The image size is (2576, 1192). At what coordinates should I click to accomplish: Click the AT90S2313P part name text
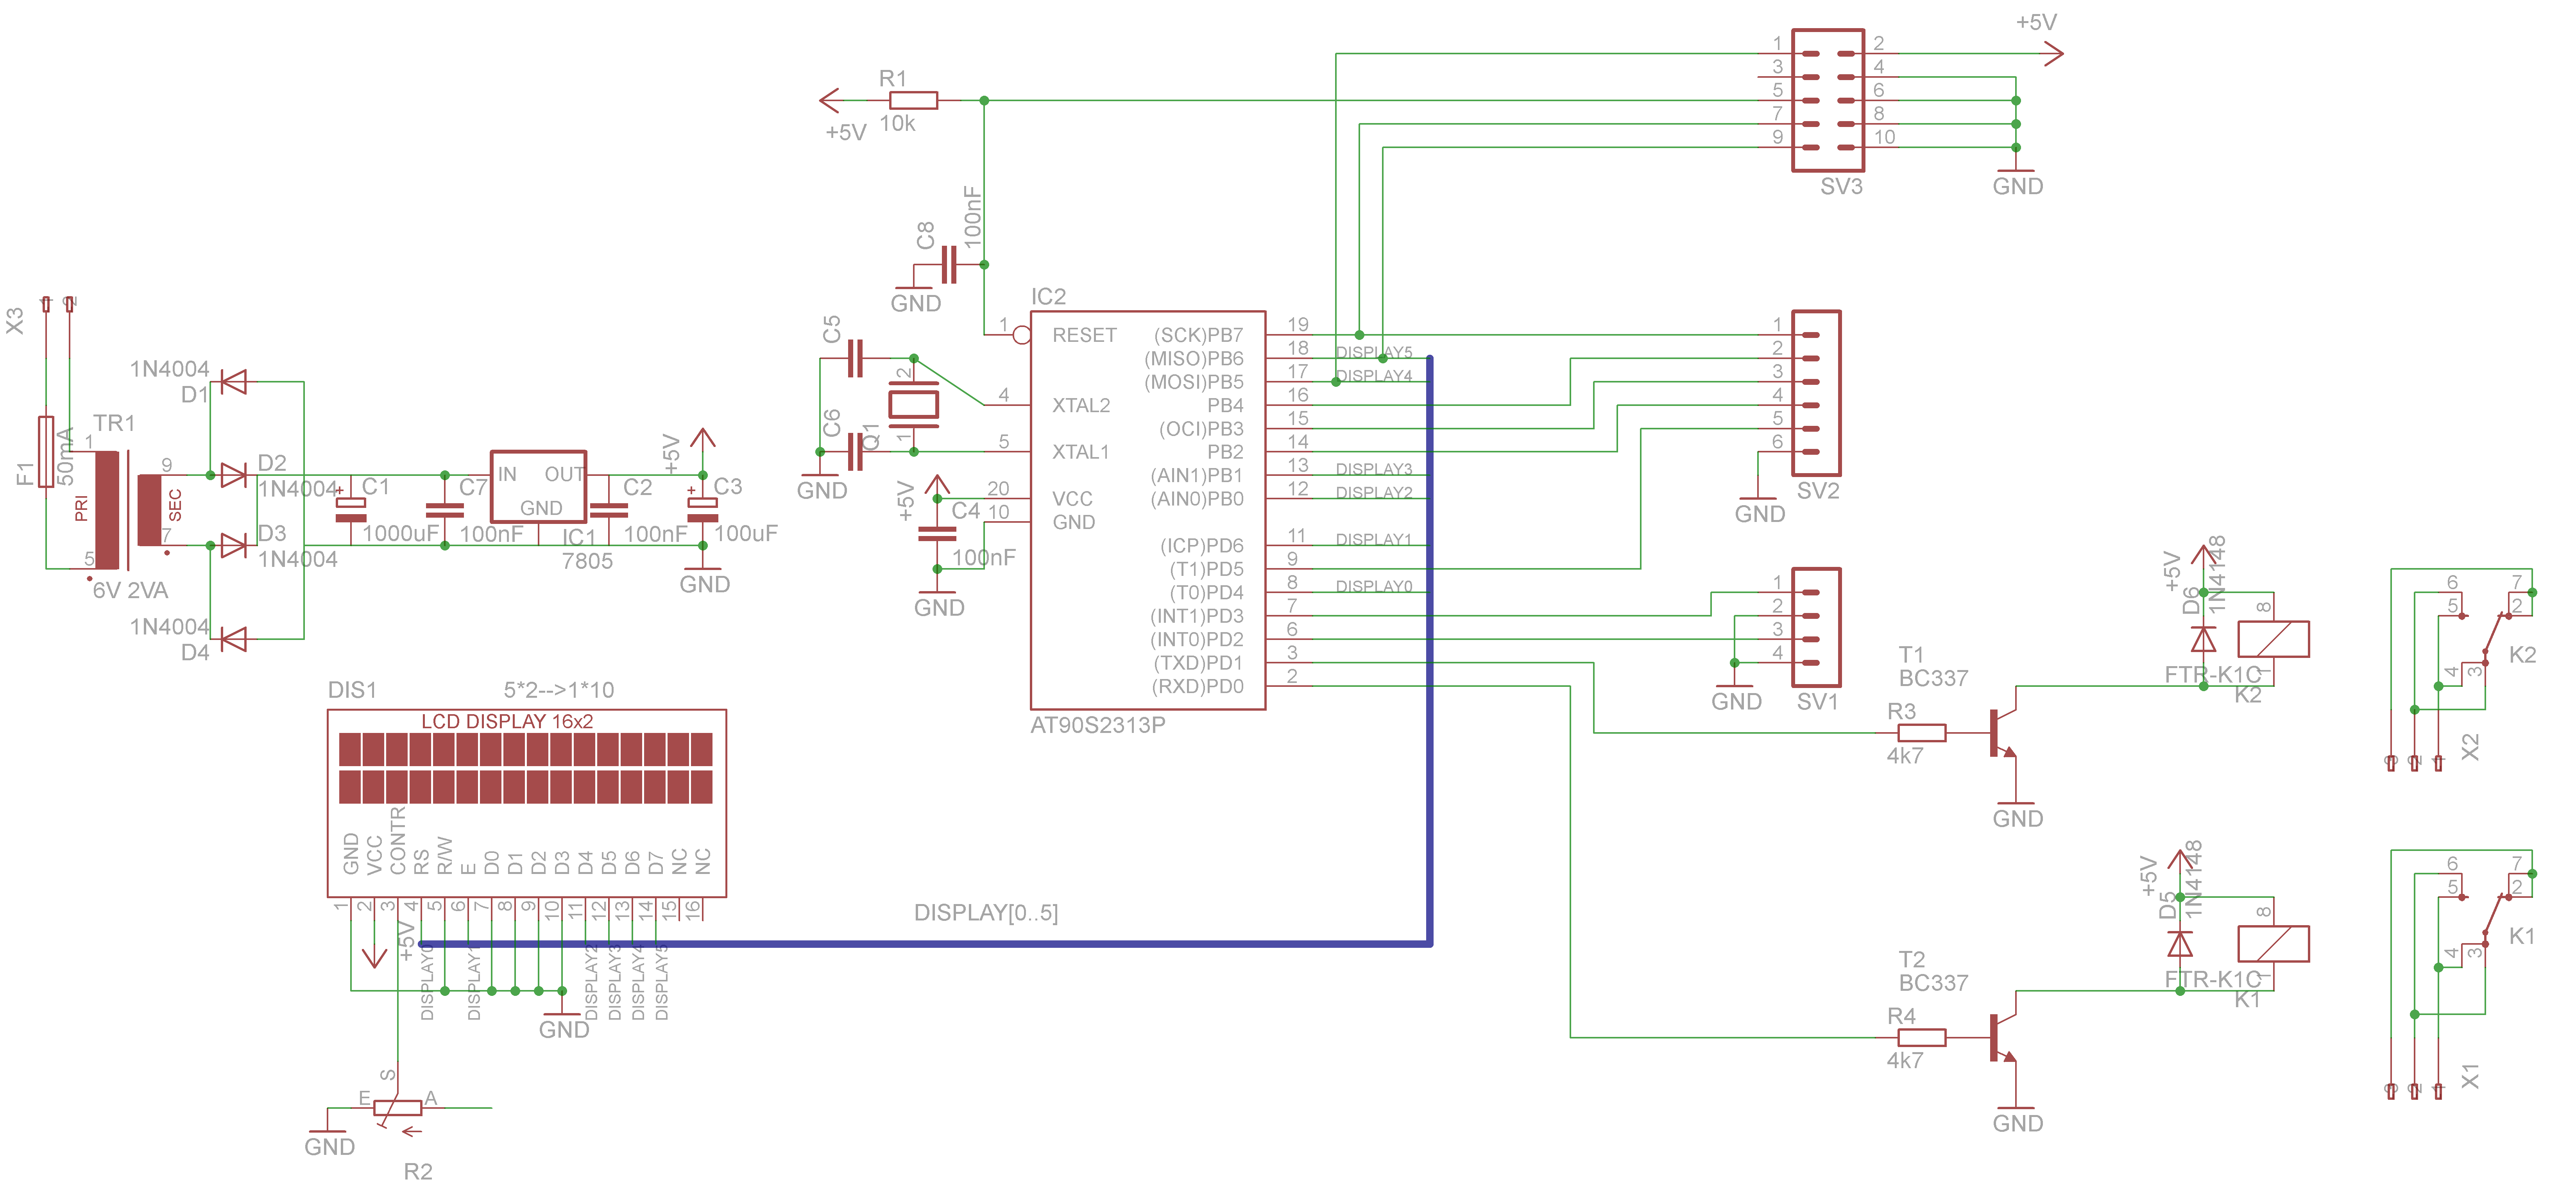[x=1098, y=725]
